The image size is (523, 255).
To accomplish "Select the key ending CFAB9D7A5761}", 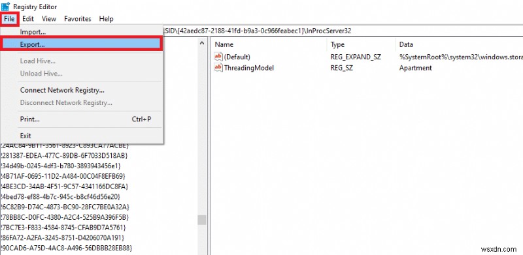I will point(63,228).
